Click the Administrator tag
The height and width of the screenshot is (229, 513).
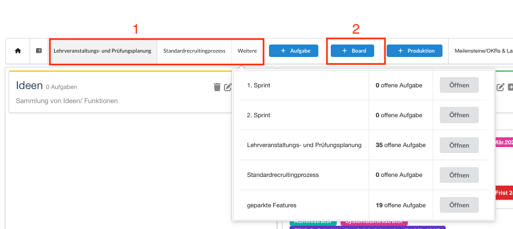[x=313, y=222]
